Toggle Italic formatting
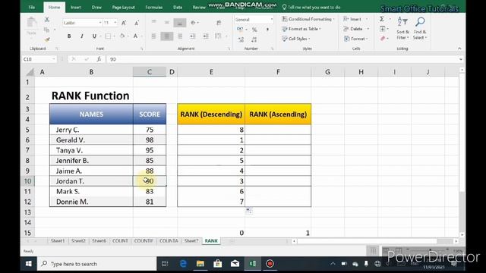486x273 pixels. (81, 36)
